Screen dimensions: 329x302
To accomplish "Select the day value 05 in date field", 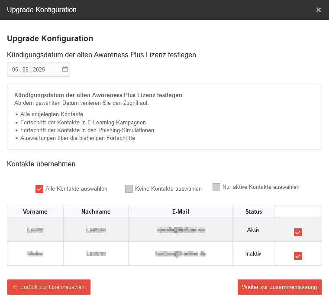I will tap(16, 70).
